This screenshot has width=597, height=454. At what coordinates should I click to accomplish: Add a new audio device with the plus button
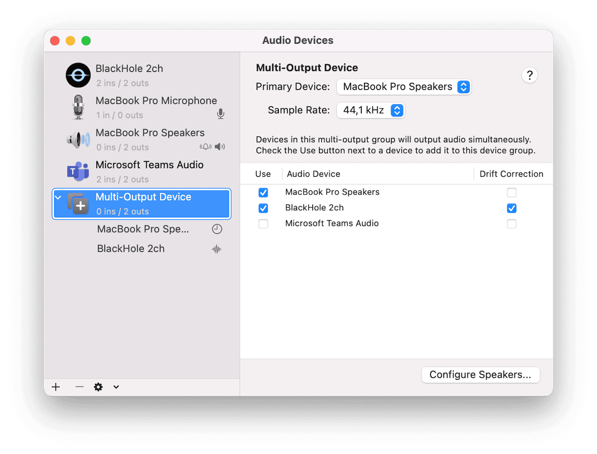pos(55,387)
